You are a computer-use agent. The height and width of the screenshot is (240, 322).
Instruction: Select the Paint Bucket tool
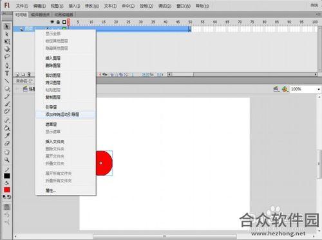(7, 128)
